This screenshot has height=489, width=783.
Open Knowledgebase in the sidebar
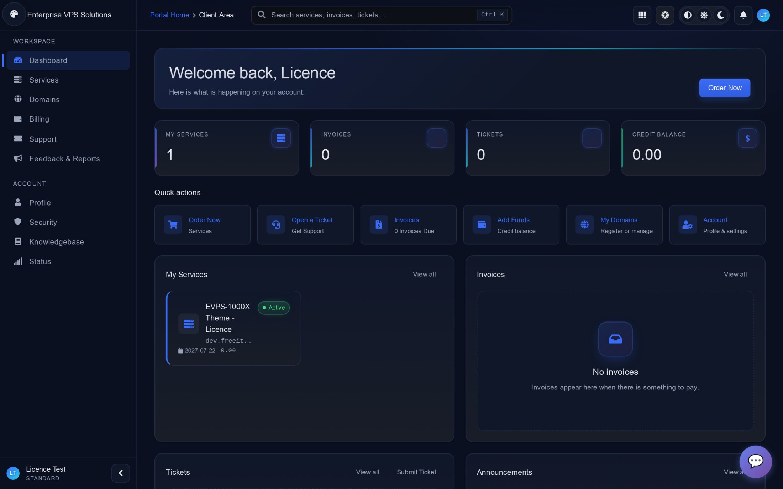(68, 241)
